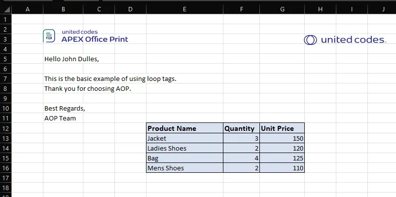This screenshot has width=396, height=197.
Task: Select Bag quantity cell showing 4
Action: (x=242, y=158)
